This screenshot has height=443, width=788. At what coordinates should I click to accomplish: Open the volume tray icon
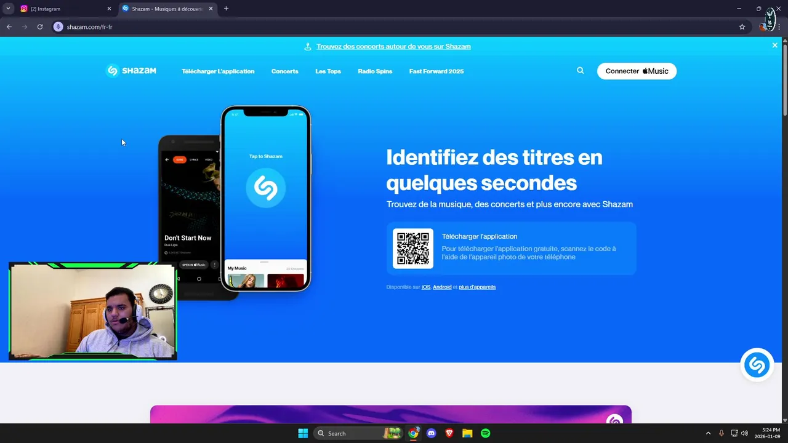(x=744, y=433)
